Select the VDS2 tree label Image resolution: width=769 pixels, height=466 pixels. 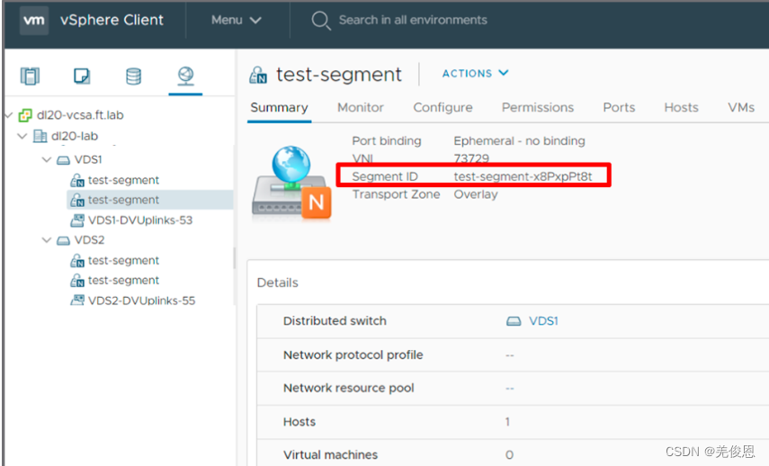89,240
